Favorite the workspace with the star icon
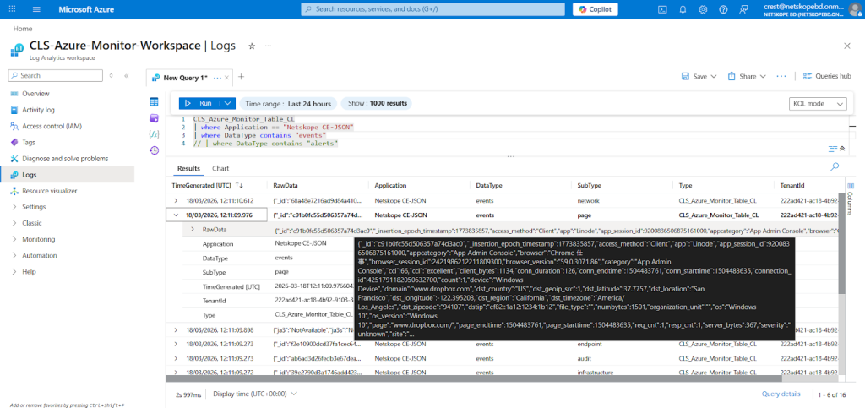The image size is (865, 408). point(252,46)
